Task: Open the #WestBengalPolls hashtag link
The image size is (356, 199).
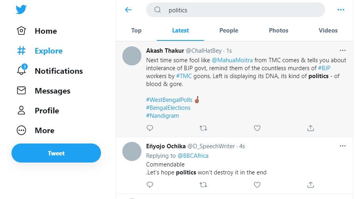Action: click(x=169, y=100)
